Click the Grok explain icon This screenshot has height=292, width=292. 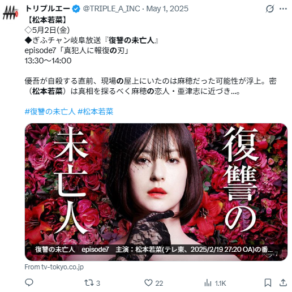(x=270, y=8)
